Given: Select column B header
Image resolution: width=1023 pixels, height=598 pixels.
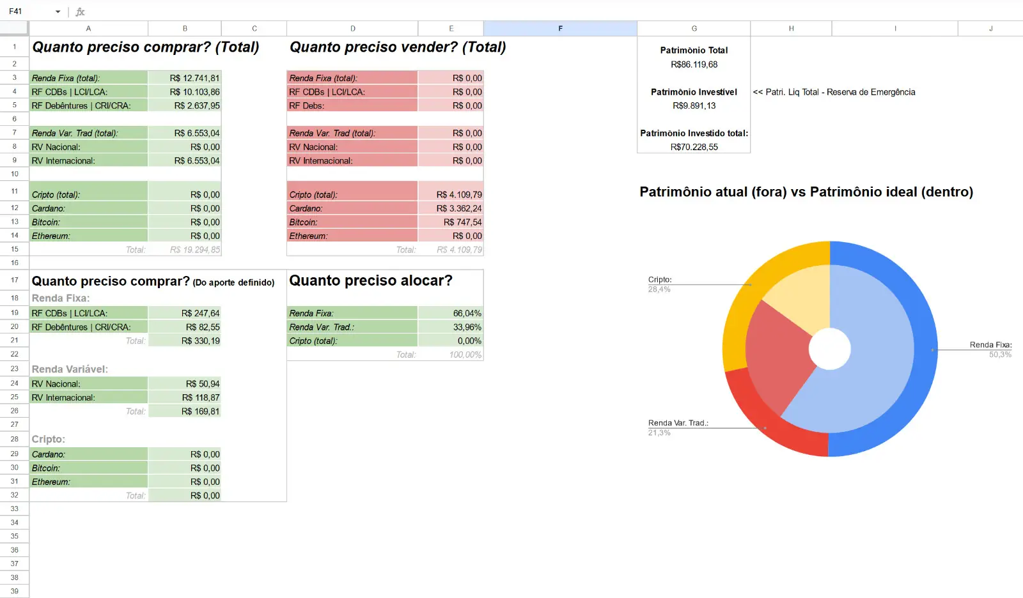Looking at the screenshot, I should (185, 28).
